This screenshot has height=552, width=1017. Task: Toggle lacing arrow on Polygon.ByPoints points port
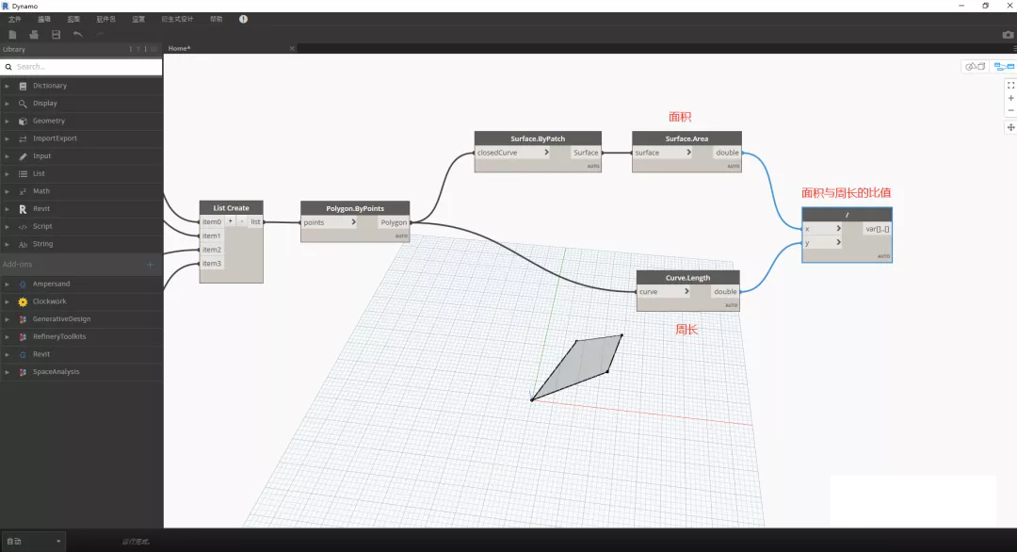click(353, 222)
